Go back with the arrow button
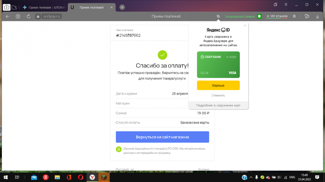The width and height of the screenshot is (325, 182). (8, 16)
